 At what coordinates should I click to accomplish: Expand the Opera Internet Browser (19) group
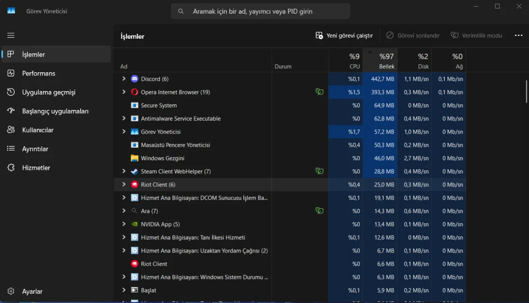[x=124, y=92]
